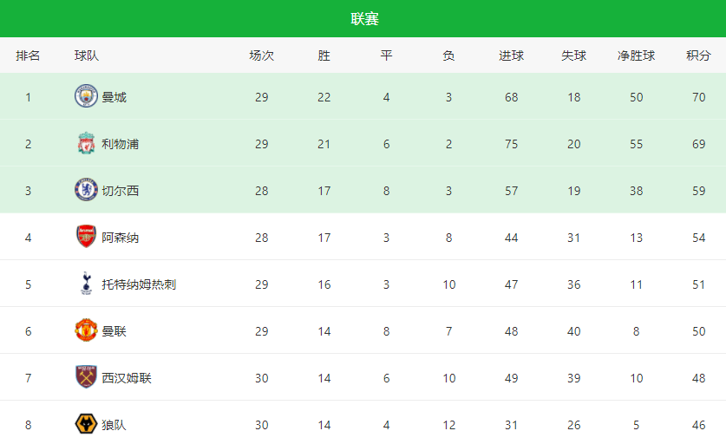
Task: Click the 狼队 team name
Action: pyautogui.click(x=114, y=425)
